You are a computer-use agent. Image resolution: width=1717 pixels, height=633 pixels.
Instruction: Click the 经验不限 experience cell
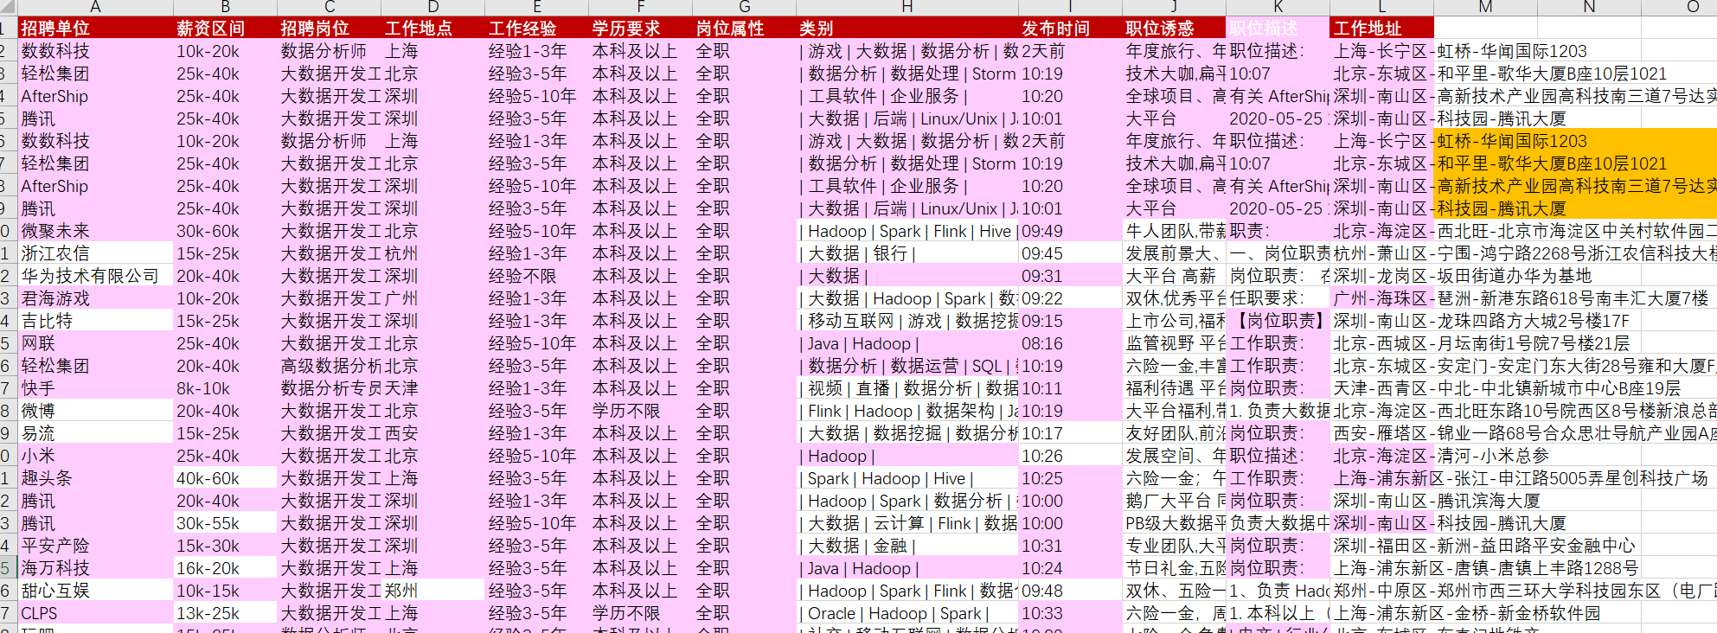click(536, 276)
